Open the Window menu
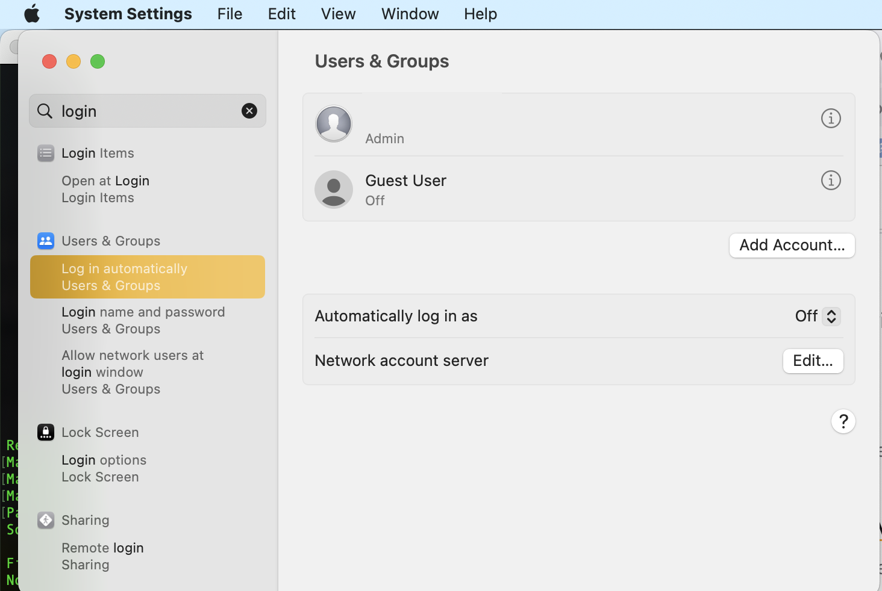Screen dimensions: 882x591 tap(410, 14)
